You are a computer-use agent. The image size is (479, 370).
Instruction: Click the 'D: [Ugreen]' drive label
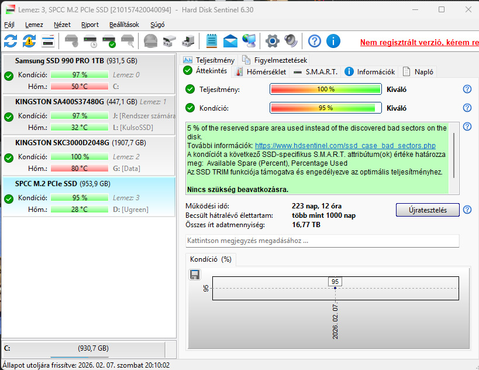click(x=130, y=210)
